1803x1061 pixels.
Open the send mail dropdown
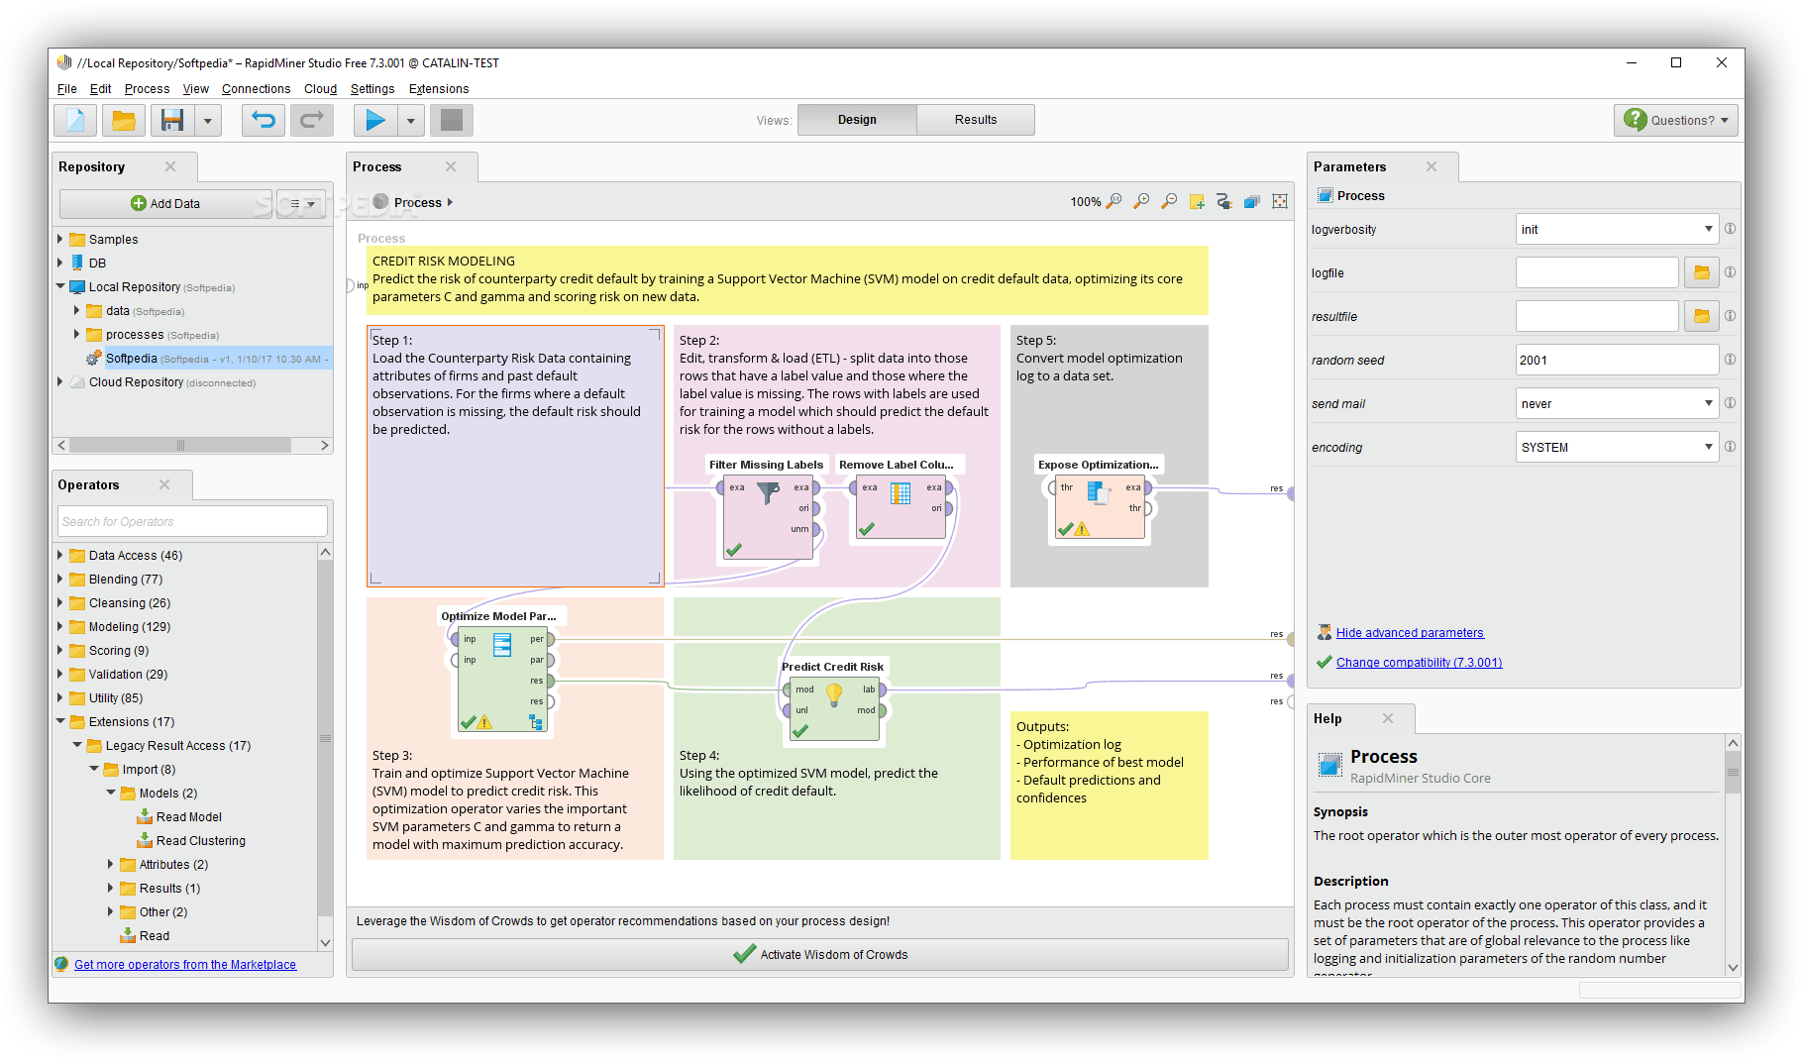click(1617, 403)
